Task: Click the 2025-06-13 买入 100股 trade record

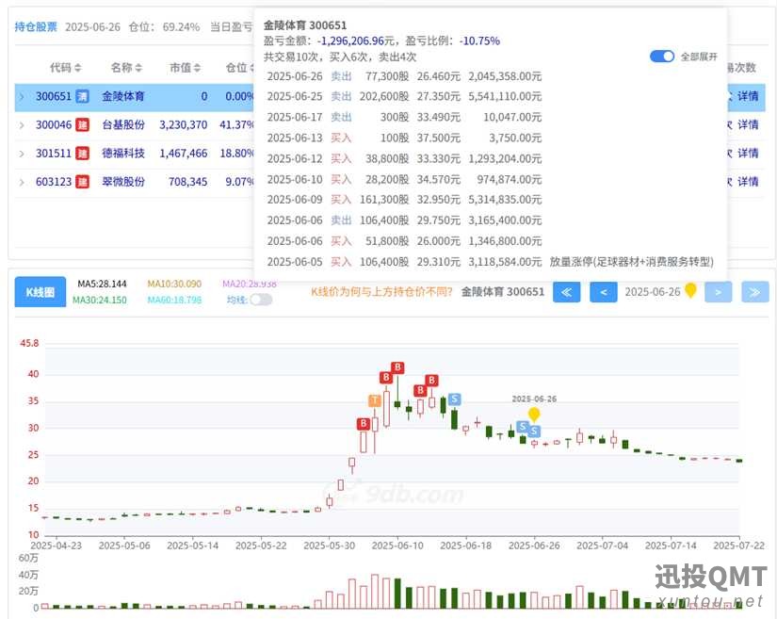Action: [x=404, y=138]
